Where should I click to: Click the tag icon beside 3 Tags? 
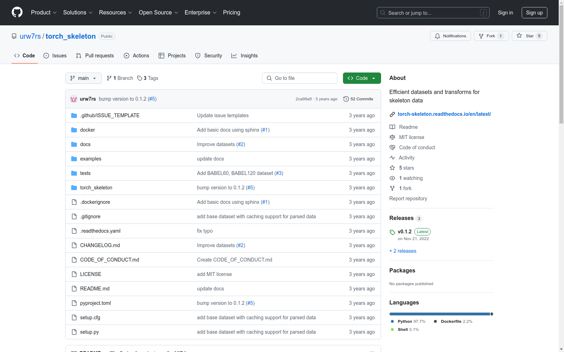(140, 78)
